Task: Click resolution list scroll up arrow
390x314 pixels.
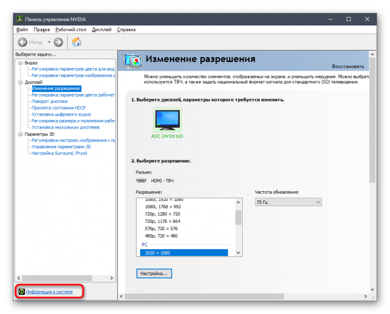Action: tap(238, 202)
